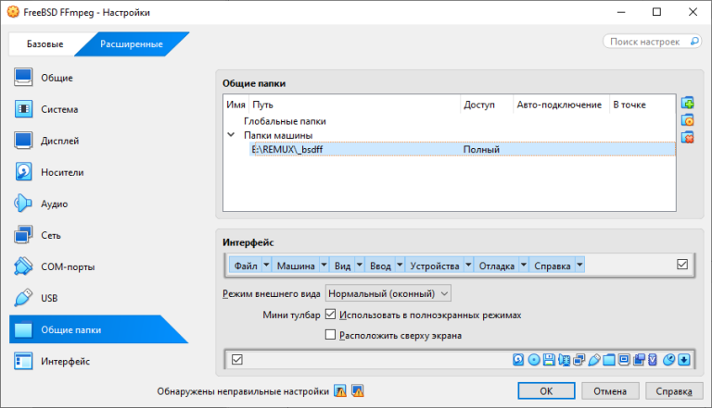Click the Поиск настроек search field
The width and height of the screenshot is (712, 408).
(652, 42)
